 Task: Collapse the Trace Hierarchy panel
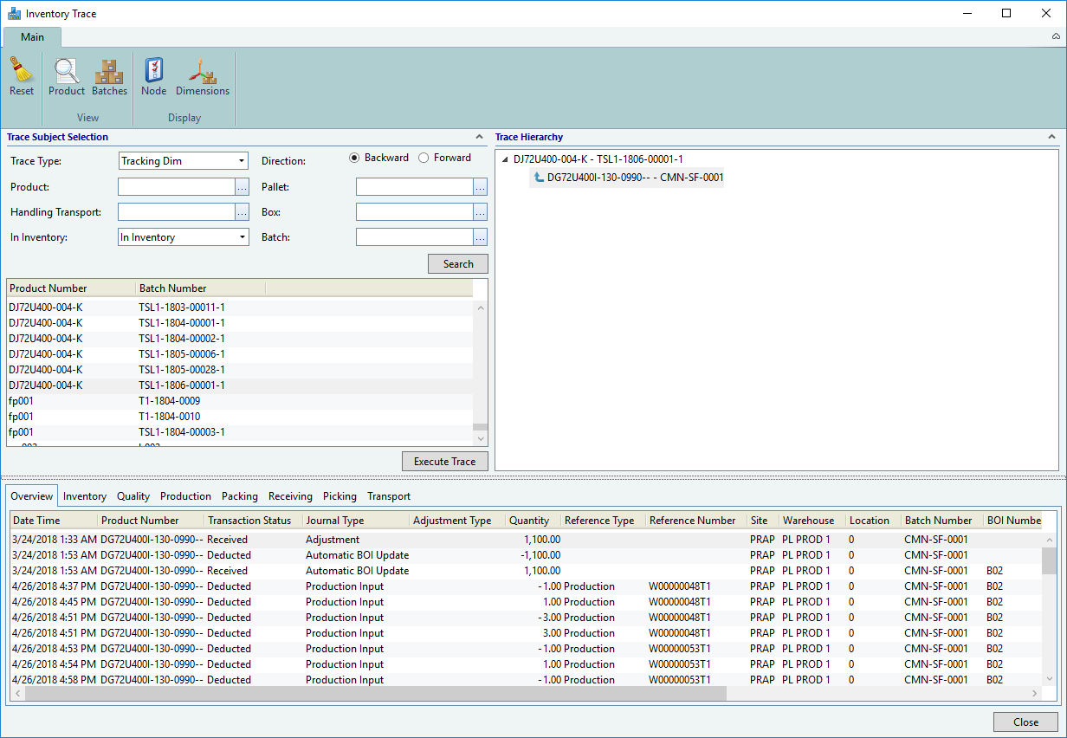pos(1051,137)
